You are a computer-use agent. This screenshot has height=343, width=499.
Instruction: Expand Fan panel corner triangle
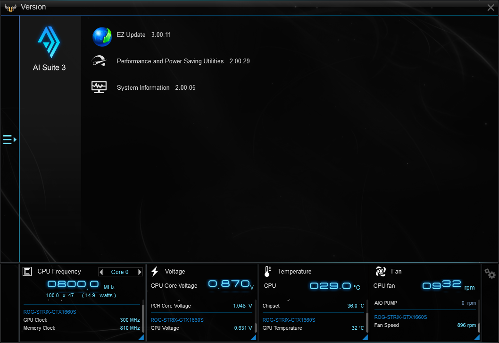coord(477,337)
